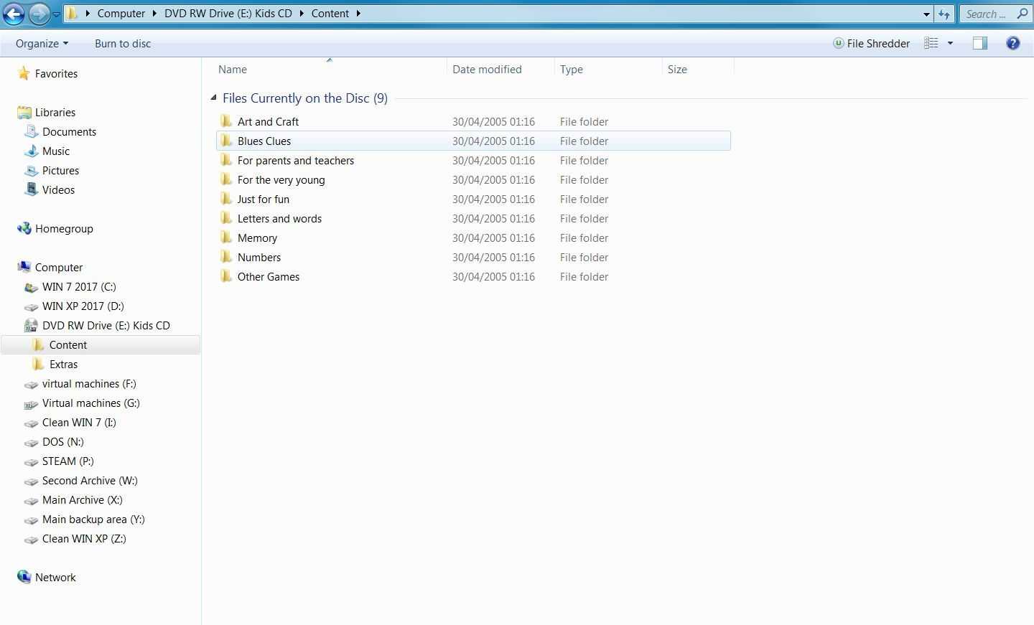Open the Help question mark icon
Image resolution: width=1034 pixels, height=625 pixels.
1012,43
